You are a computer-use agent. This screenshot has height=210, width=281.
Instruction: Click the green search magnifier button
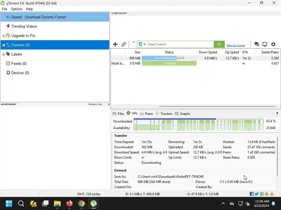pyautogui.click(x=219, y=44)
